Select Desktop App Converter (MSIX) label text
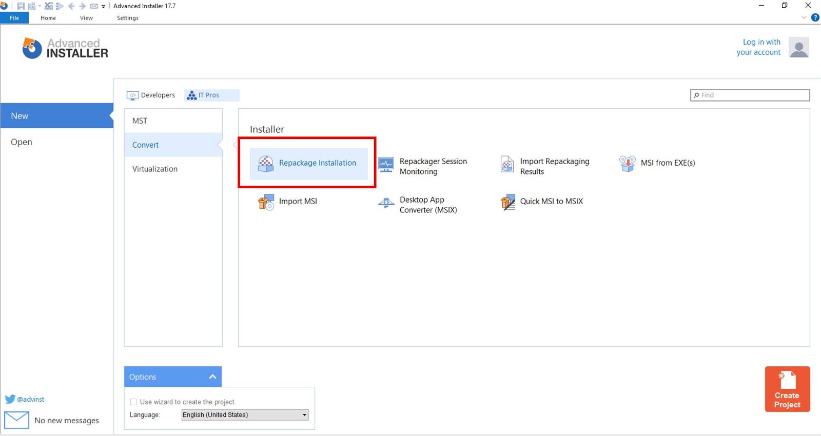The height and width of the screenshot is (436, 821). coord(428,205)
